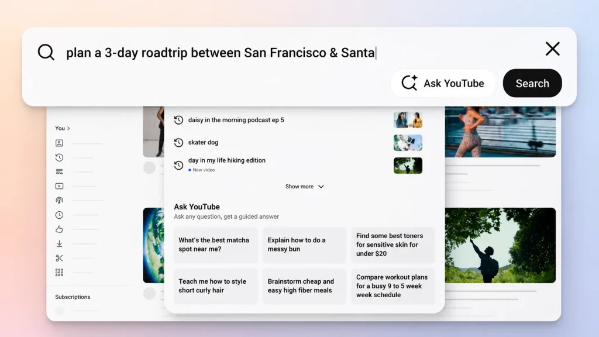The image size is (599, 337).
Task: Open the daisy podcast suggestion thumbnail
Action: click(408, 120)
